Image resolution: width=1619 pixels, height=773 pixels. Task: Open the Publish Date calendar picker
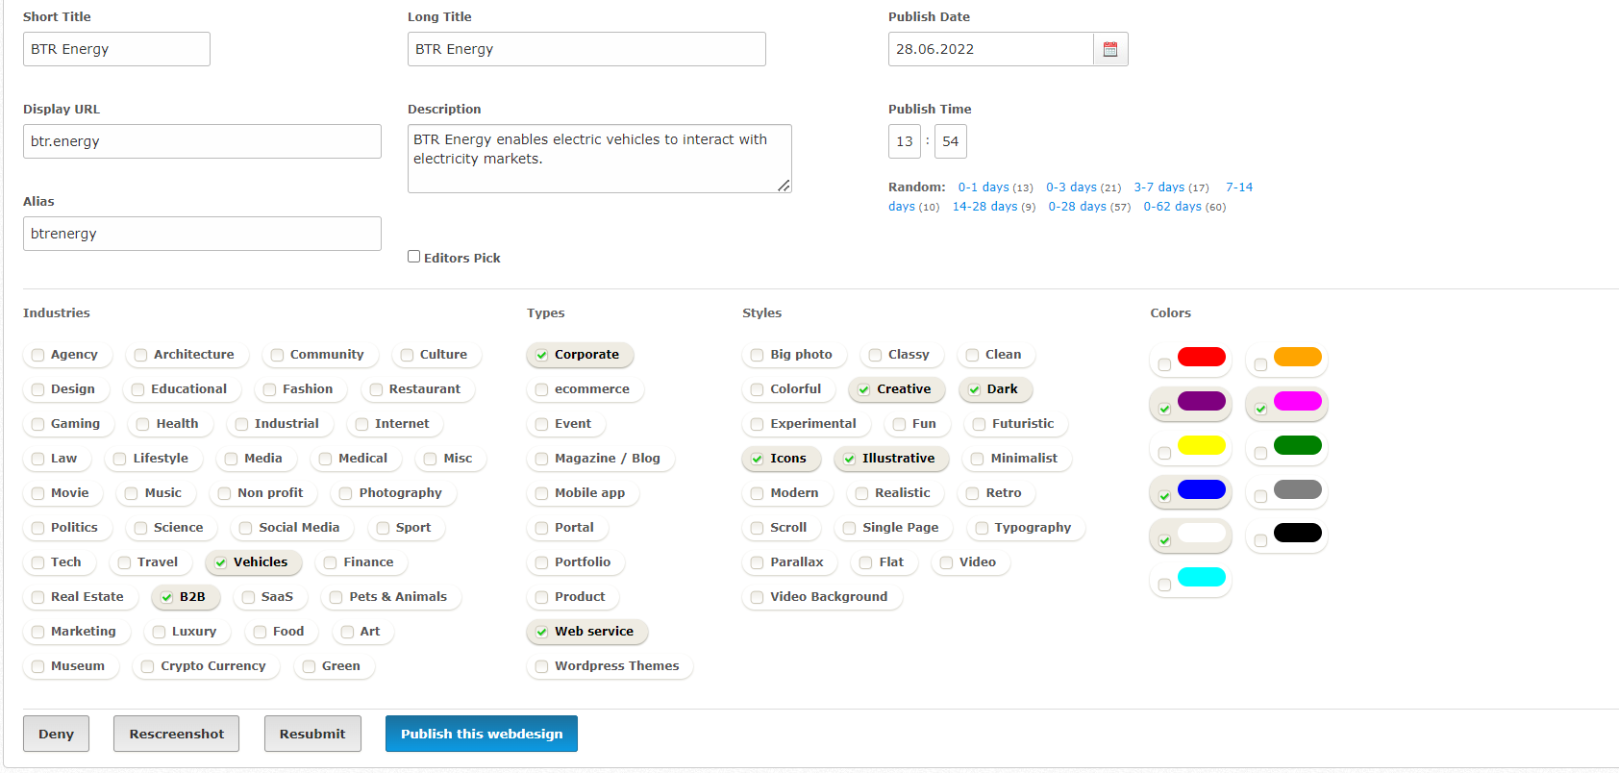pos(1109,49)
